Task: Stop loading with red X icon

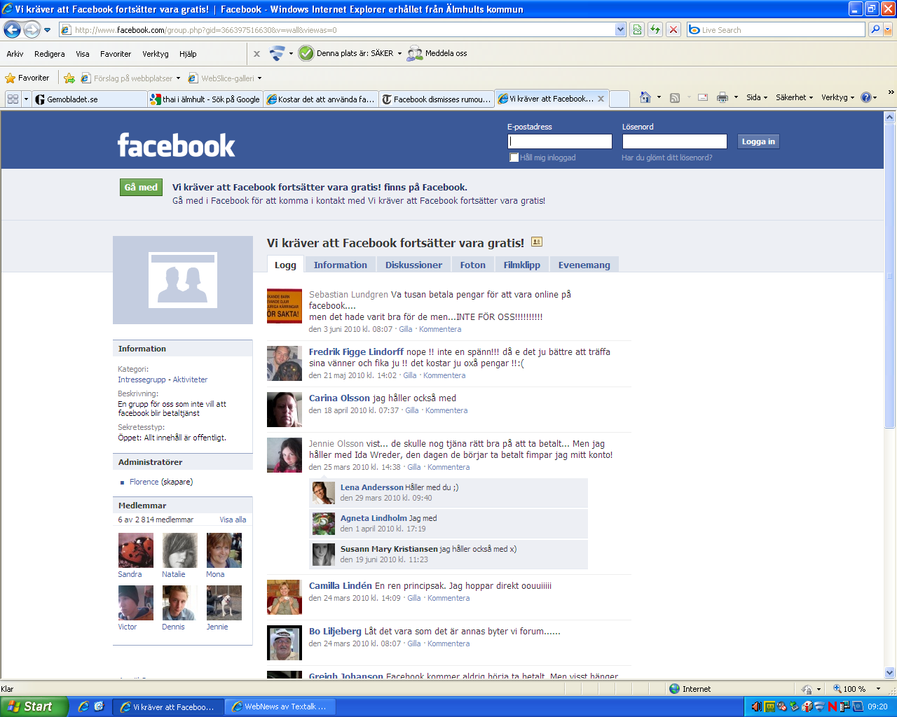Action: (x=673, y=29)
